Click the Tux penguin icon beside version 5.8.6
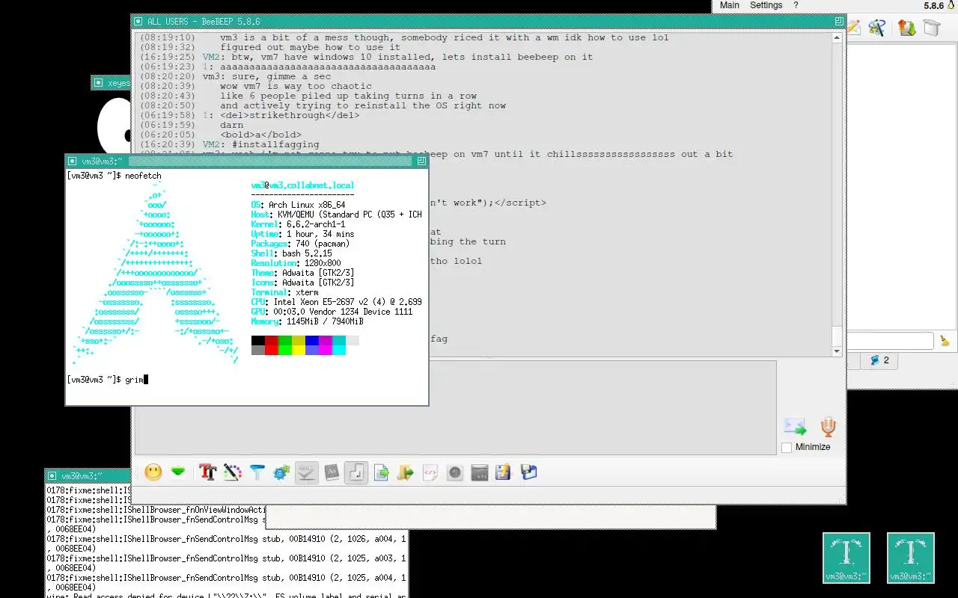 coord(952,5)
